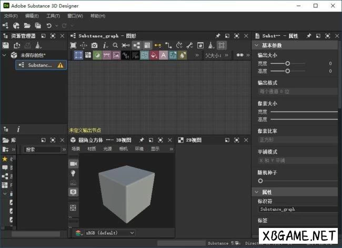
Task: Pin the Substance_graph graph panel
Action: click(x=218, y=36)
